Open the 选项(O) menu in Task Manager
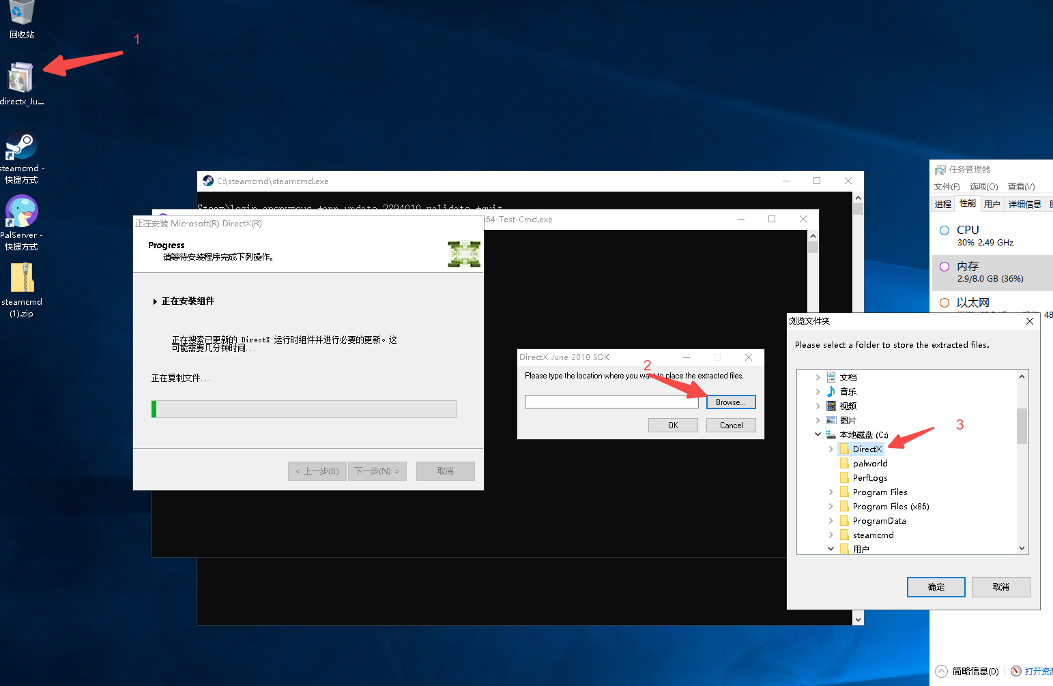 coord(983,186)
